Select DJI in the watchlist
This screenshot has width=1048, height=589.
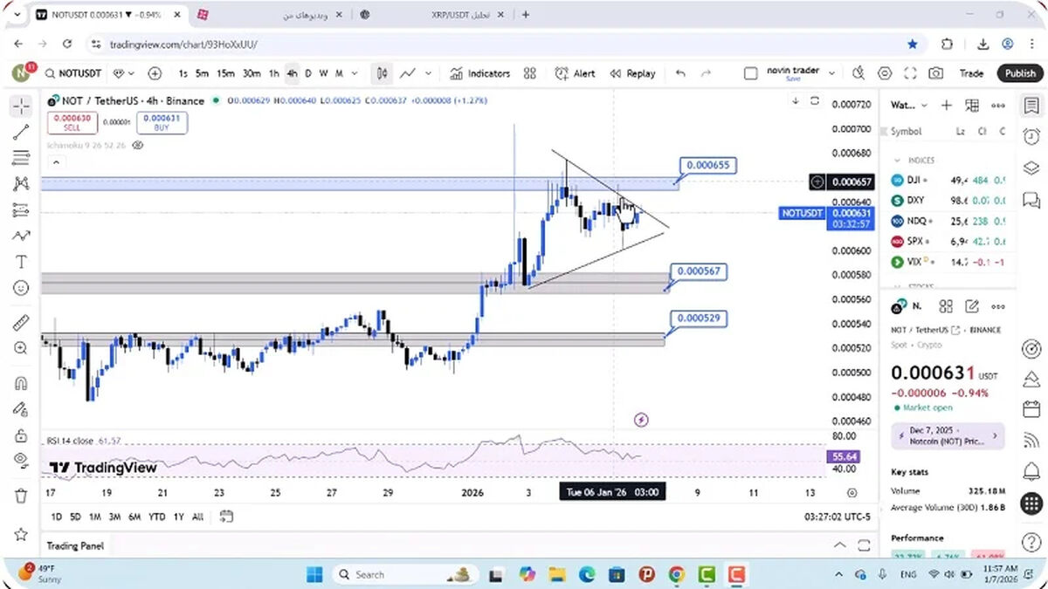coord(948,180)
